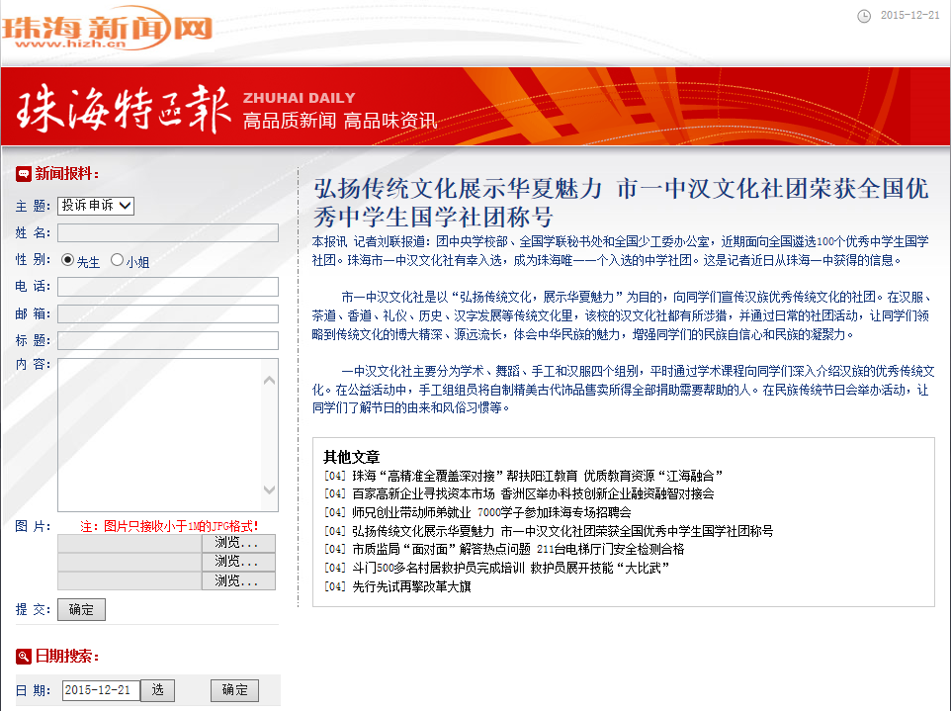Click the 日期搜索: section heading

(x=66, y=656)
